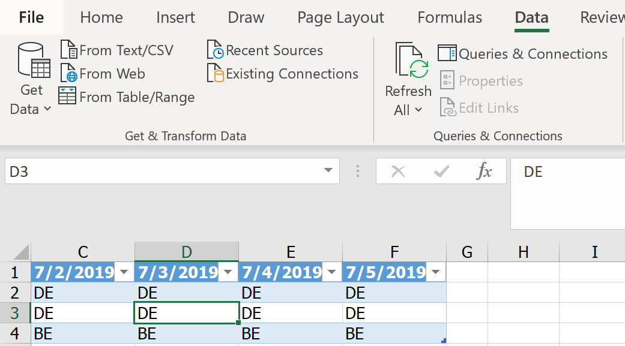The height and width of the screenshot is (346, 625).
Task: Open the Page Layout tab
Action: click(340, 18)
